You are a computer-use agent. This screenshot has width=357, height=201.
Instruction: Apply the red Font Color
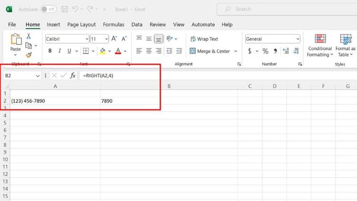click(x=118, y=51)
